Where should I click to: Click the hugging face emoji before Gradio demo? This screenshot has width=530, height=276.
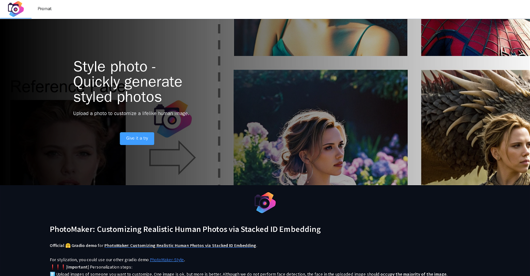(x=68, y=246)
